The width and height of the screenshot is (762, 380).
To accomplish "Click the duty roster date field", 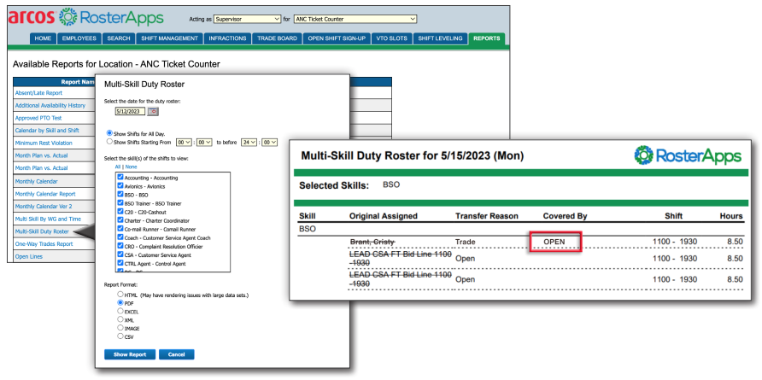I will [130, 111].
